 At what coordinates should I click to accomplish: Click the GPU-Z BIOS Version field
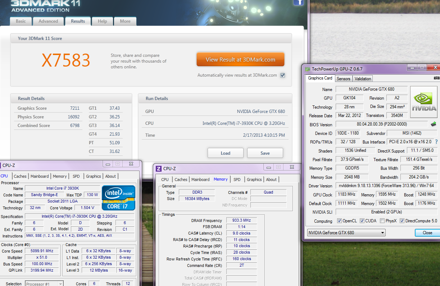pos(382,124)
